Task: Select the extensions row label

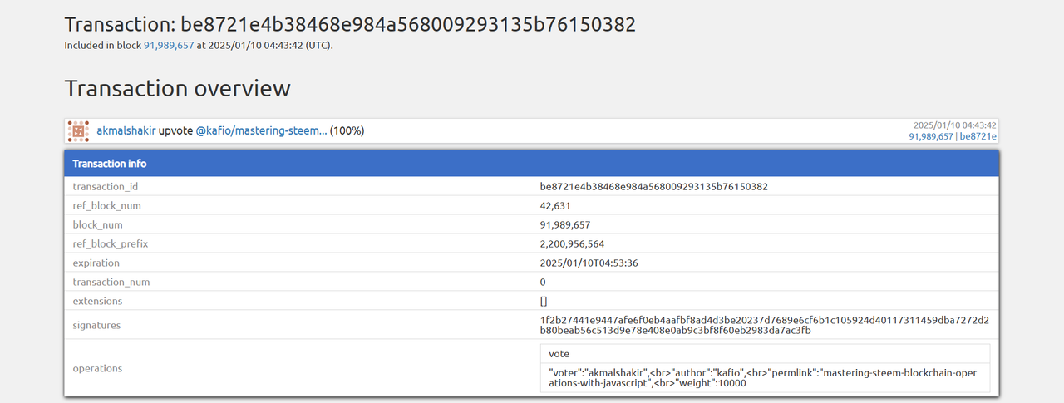Action: coord(97,301)
